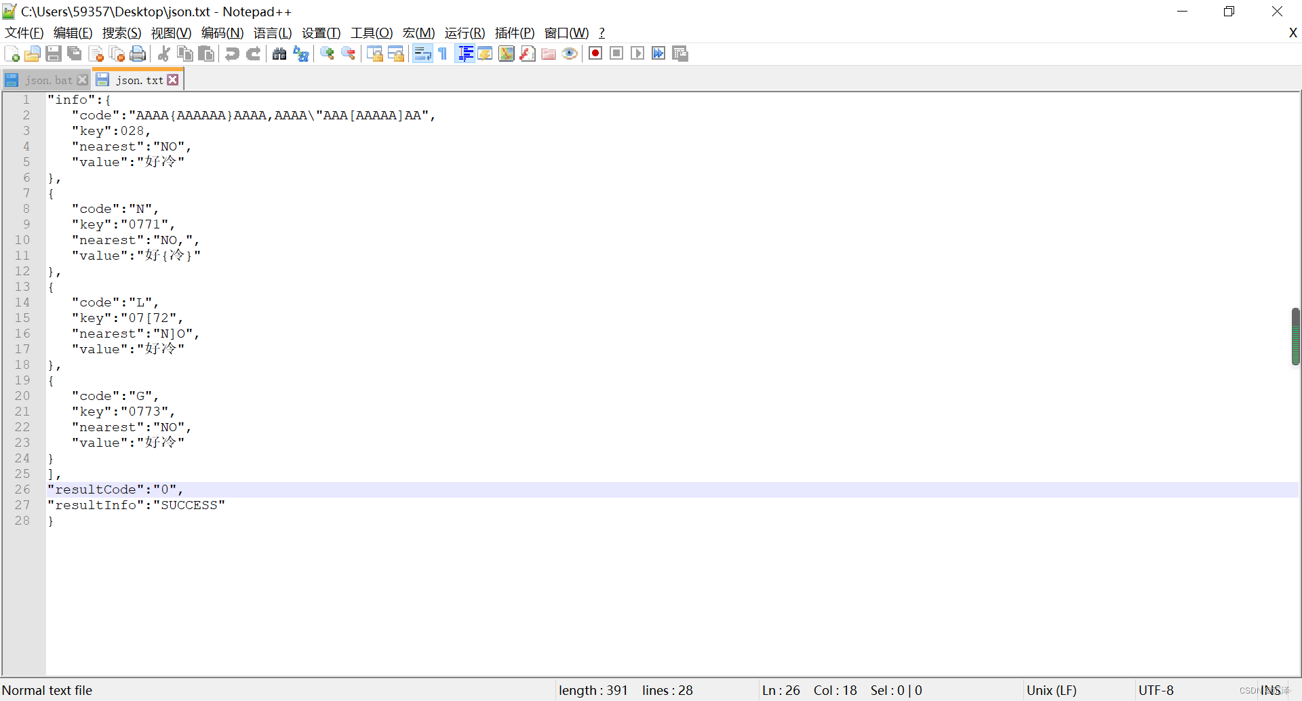1302x701 pixels.
Task: Click Run macro multiple times icon
Action: pyautogui.click(x=658, y=54)
